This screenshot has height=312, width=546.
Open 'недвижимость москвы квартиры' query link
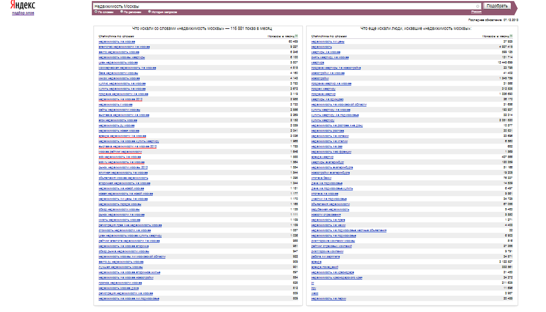pos(122,58)
